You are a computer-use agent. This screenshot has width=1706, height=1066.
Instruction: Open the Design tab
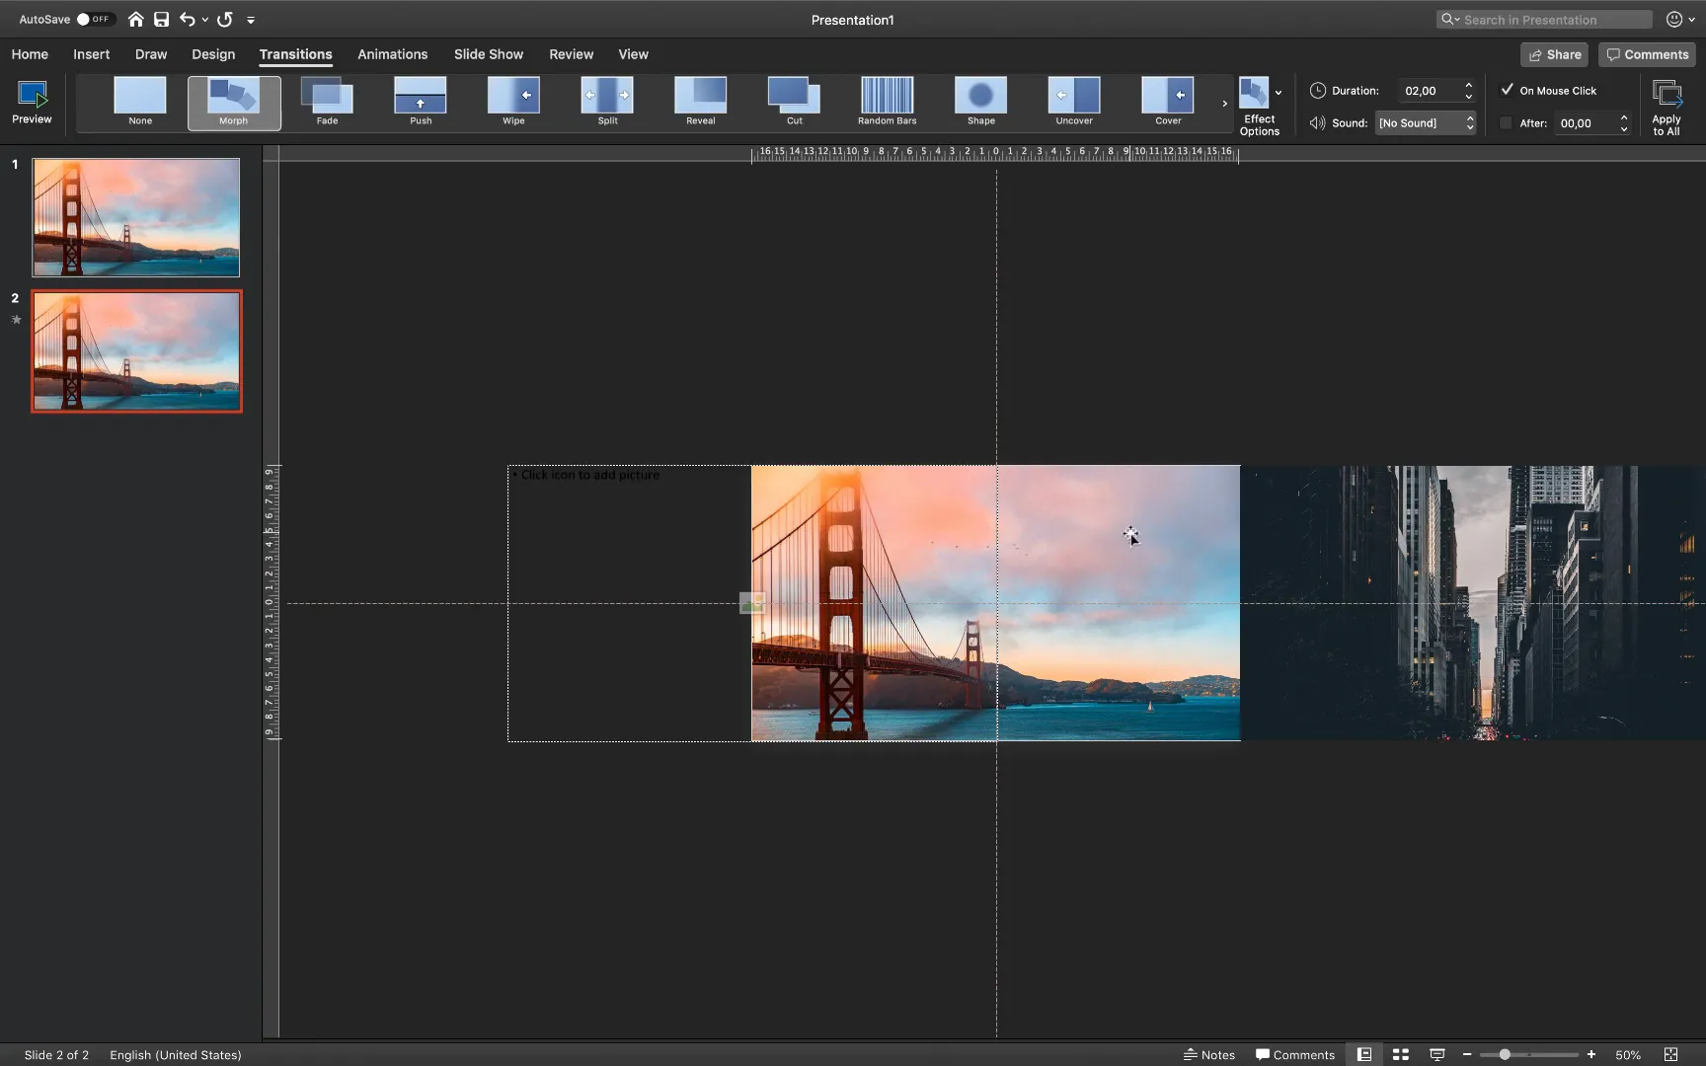click(213, 54)
